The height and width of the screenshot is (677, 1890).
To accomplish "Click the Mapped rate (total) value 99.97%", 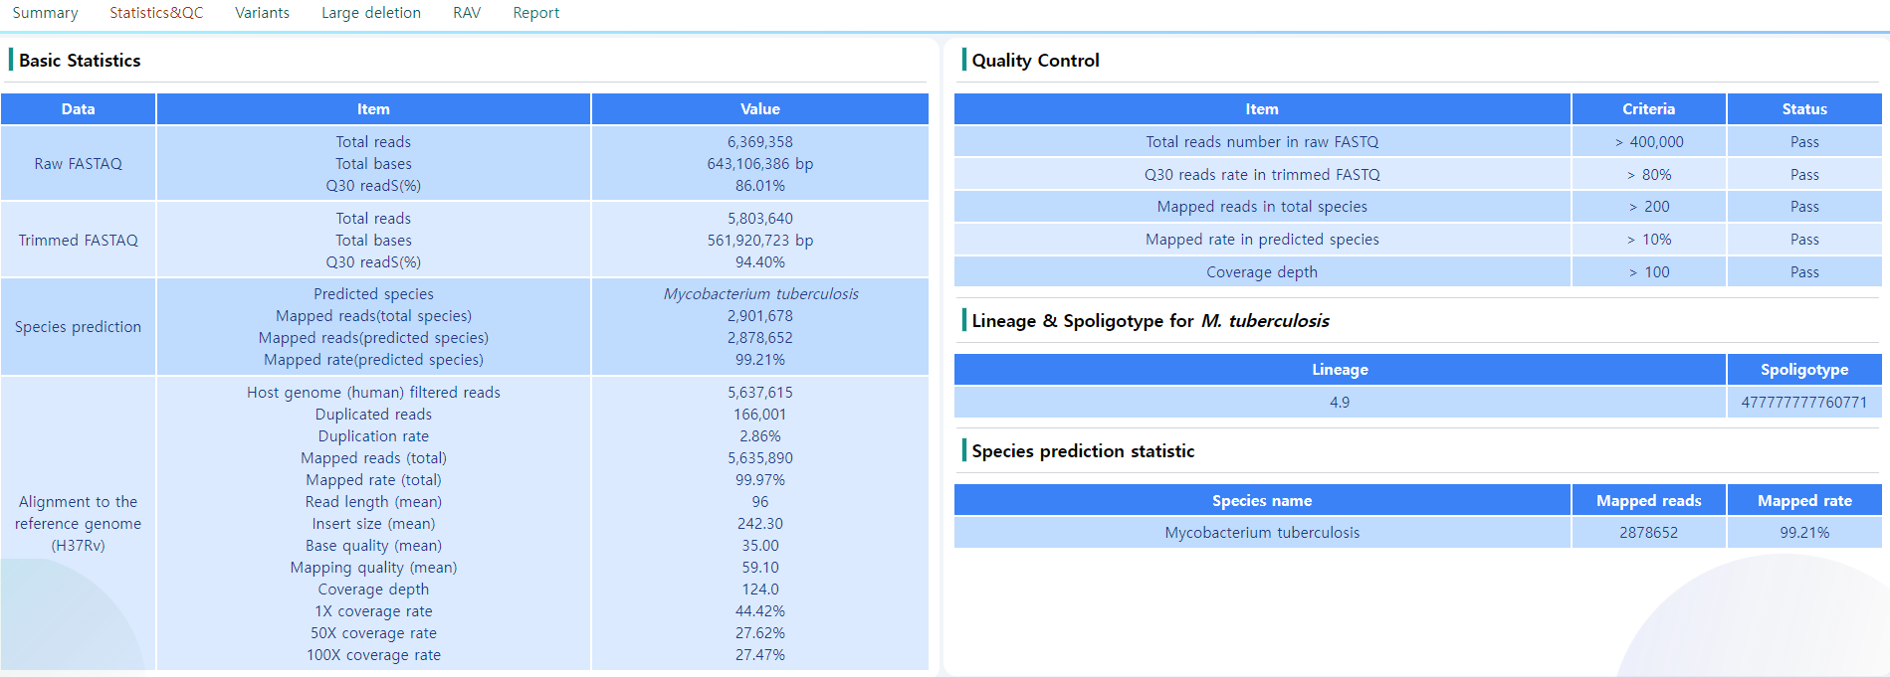I will click(760, 480).
